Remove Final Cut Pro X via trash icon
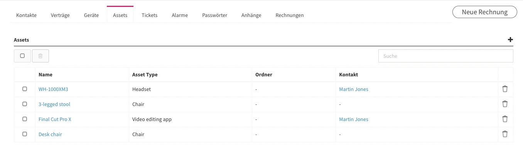Viewport: 523px width, 160px height. [x=505, y=119]
